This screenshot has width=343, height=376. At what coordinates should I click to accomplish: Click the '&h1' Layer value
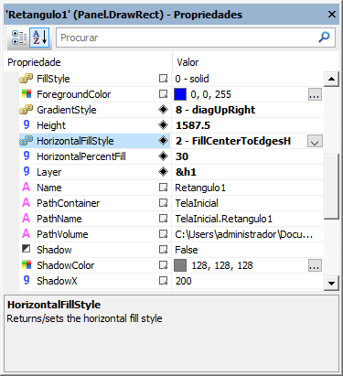pos(186,172)
